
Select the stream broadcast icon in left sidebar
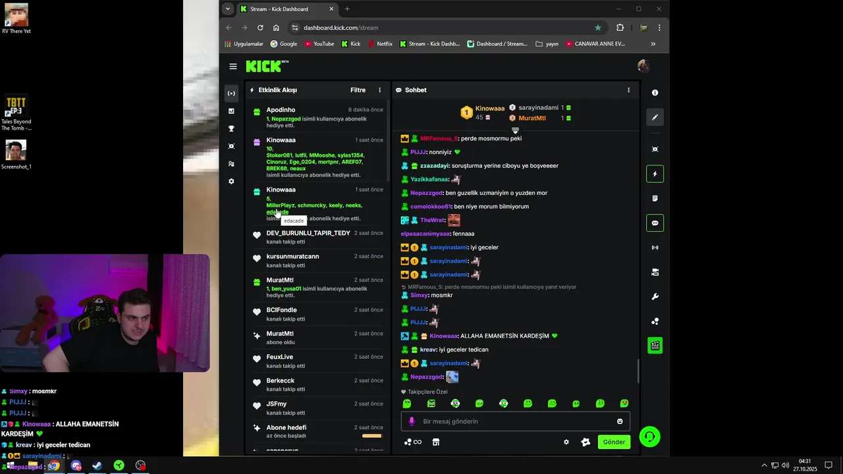[231, 93]
